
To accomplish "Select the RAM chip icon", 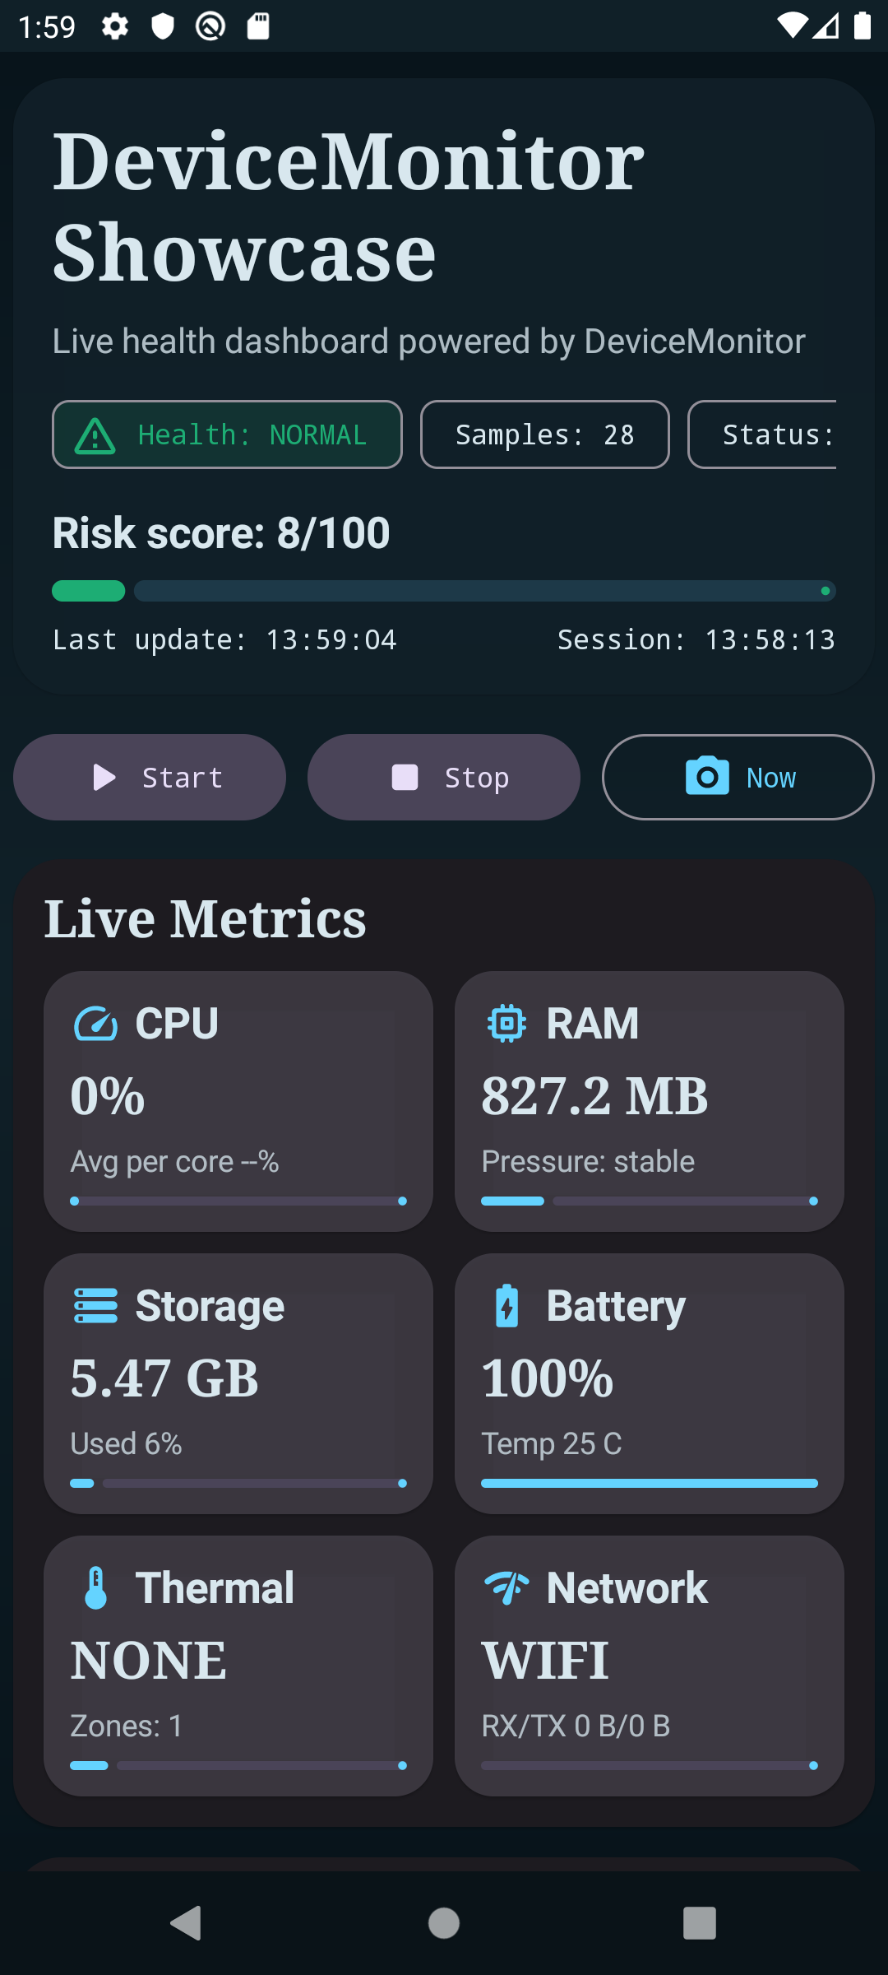I will [x=506, y=1024].
